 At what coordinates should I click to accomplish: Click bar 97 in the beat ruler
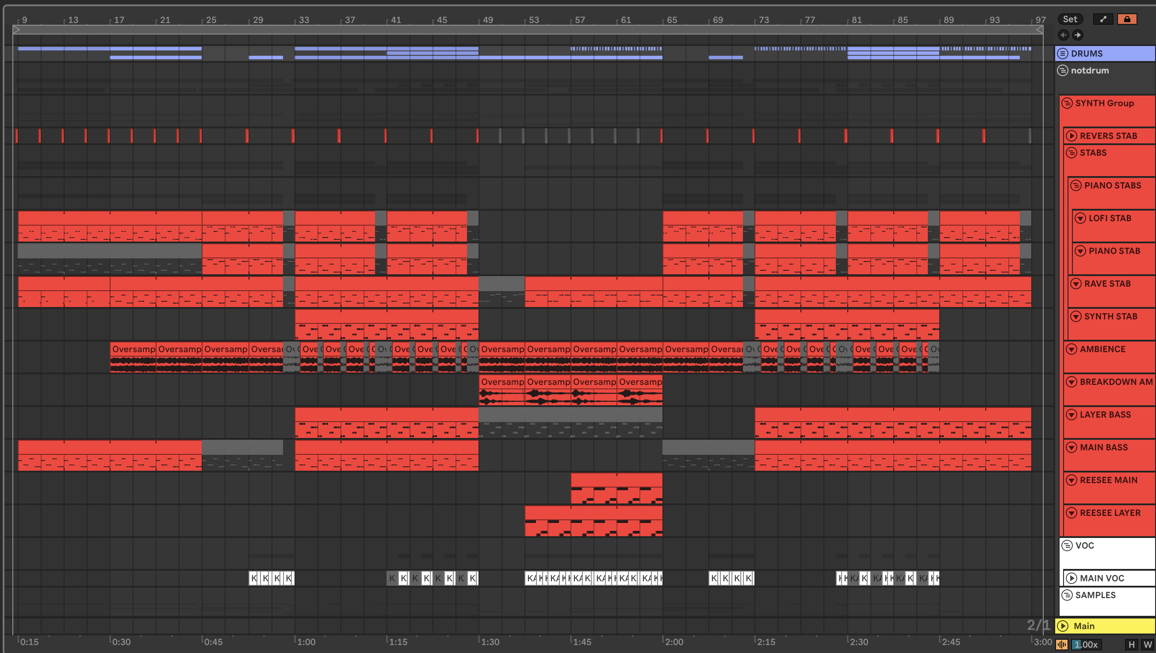(x=1041, y=20)
